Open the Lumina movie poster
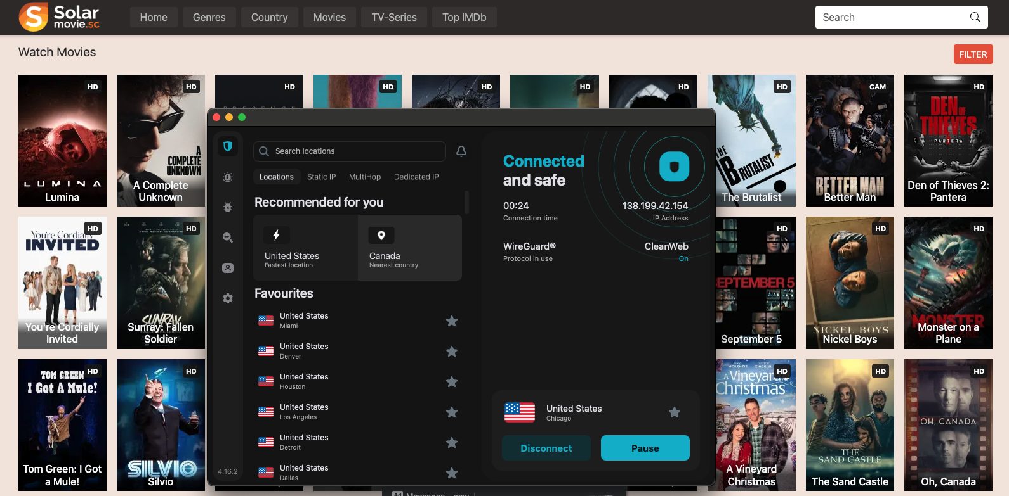 62,141
